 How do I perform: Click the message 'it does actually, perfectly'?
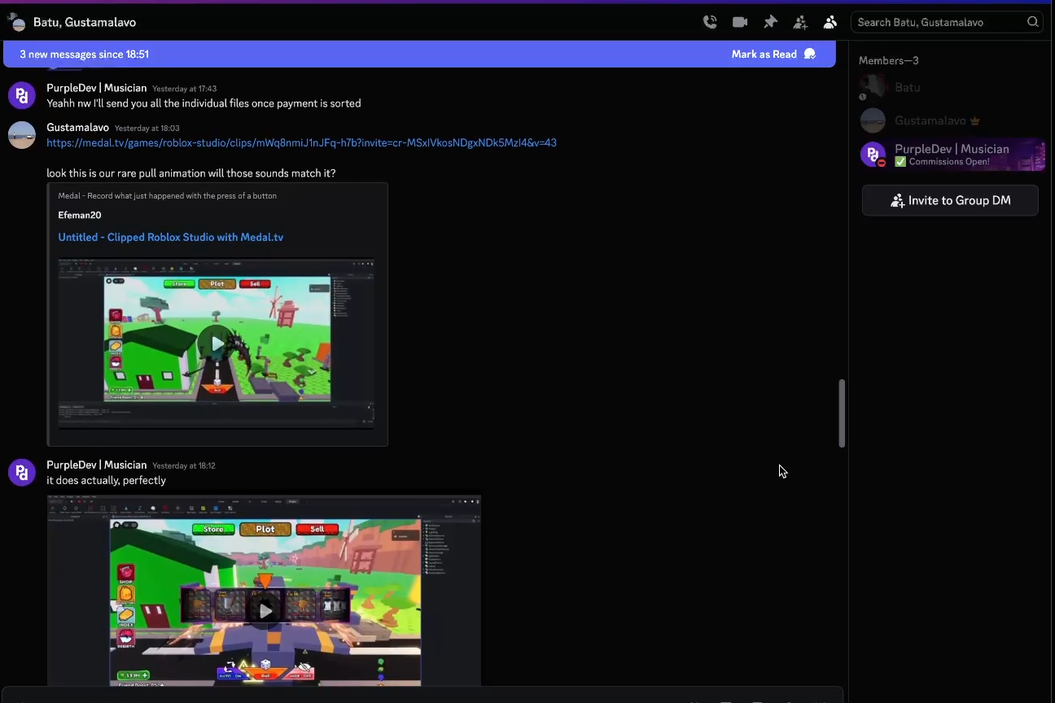click(106, 481)
